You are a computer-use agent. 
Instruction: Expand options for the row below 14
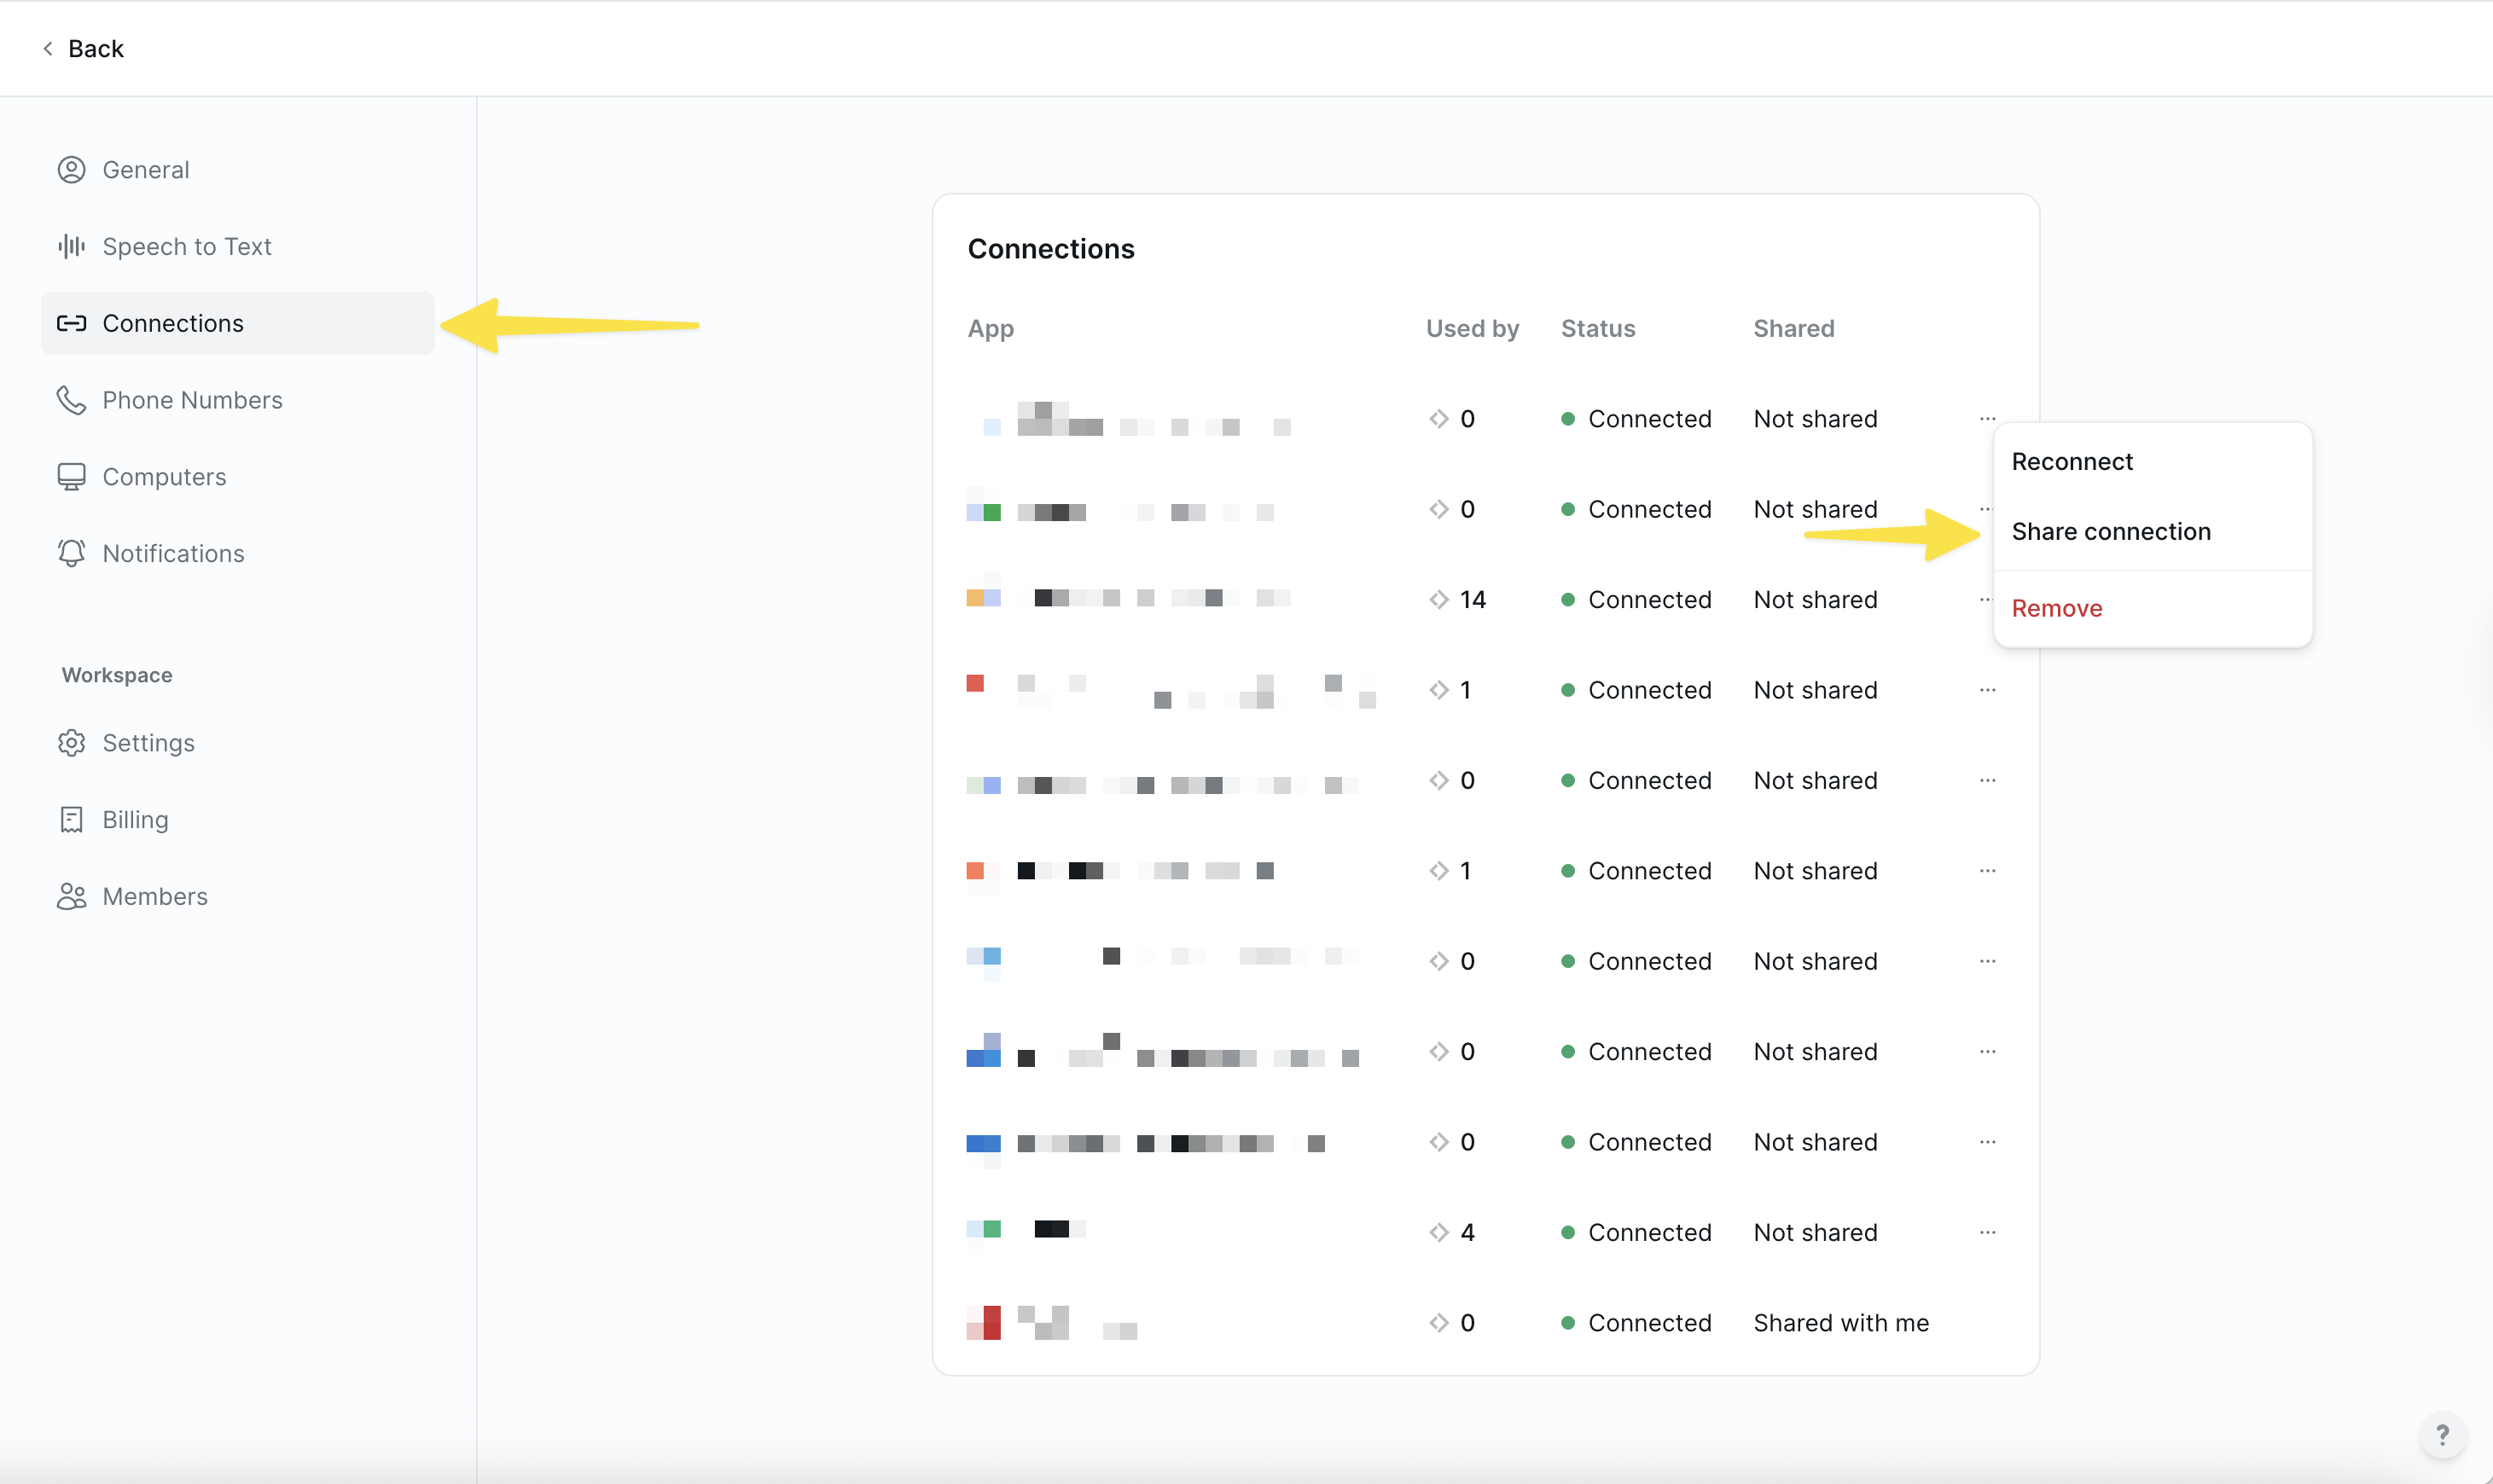pyautogui.click(x=1987, y=690)
